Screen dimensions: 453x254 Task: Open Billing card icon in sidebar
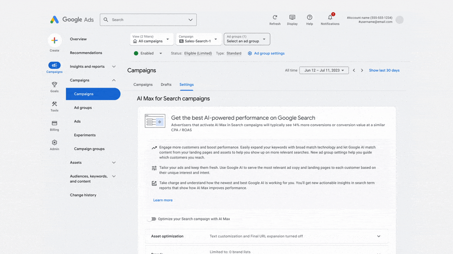click(54, 123)
